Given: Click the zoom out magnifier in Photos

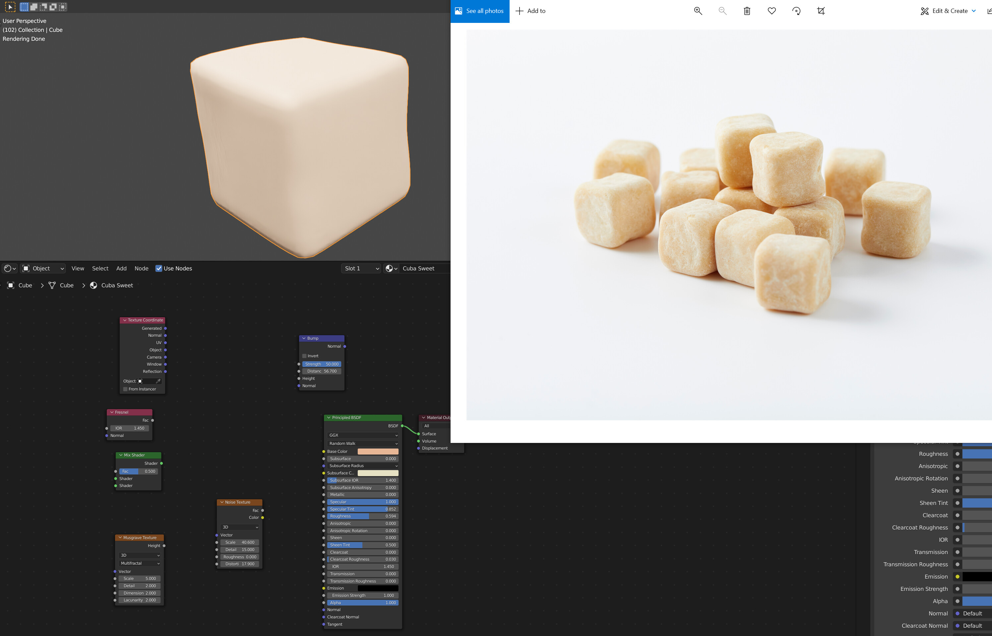Looking at the screenshot, I should 722,11.
